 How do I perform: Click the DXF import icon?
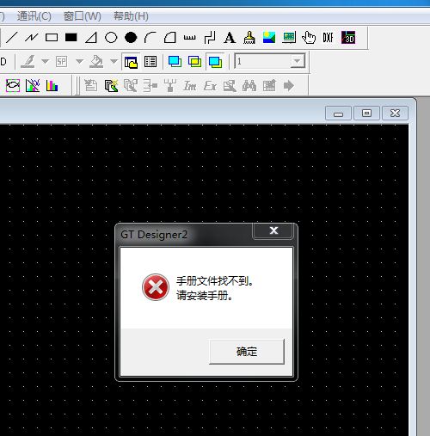(x=329, y=38)
